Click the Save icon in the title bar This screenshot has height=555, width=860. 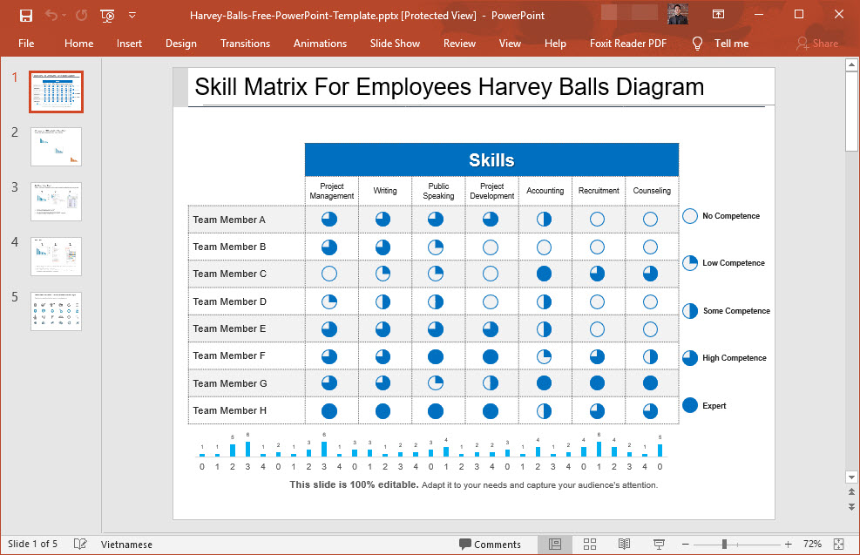click(x=25, y=16)
